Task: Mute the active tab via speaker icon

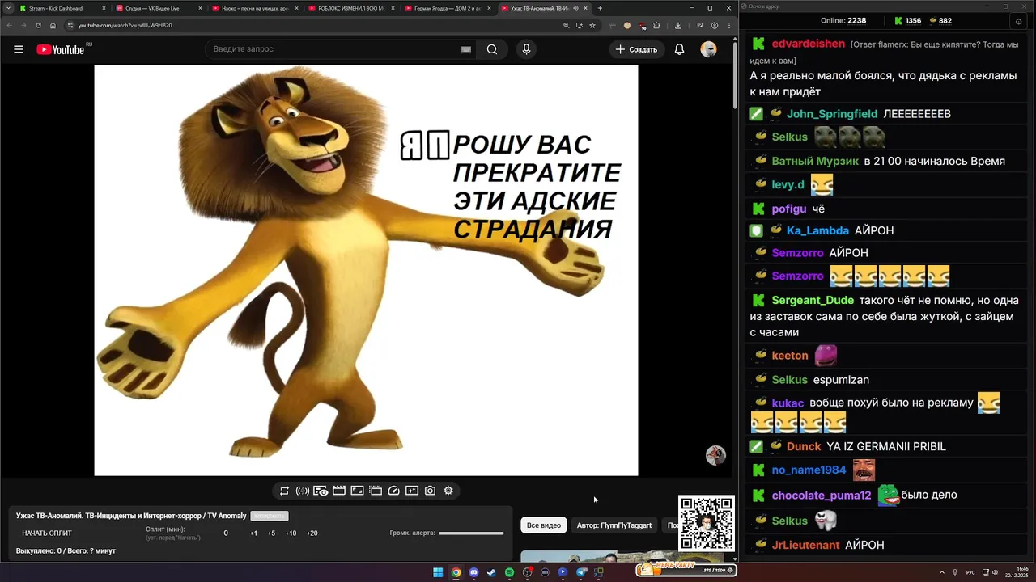Action: [576, 8]
